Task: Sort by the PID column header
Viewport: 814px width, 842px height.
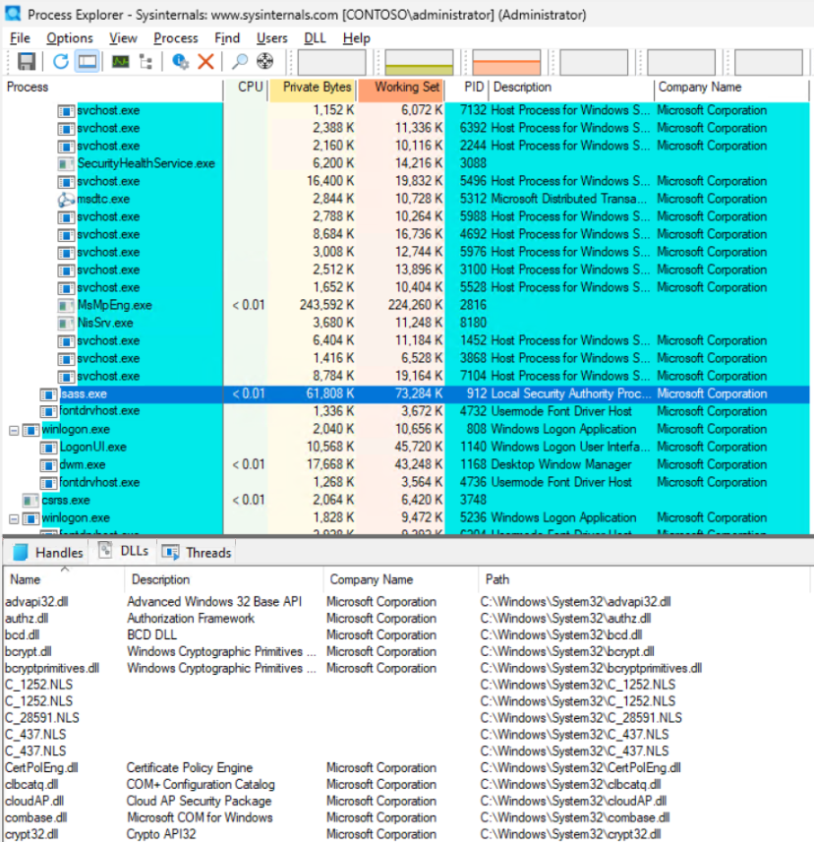Action: (x=467, y=89)
